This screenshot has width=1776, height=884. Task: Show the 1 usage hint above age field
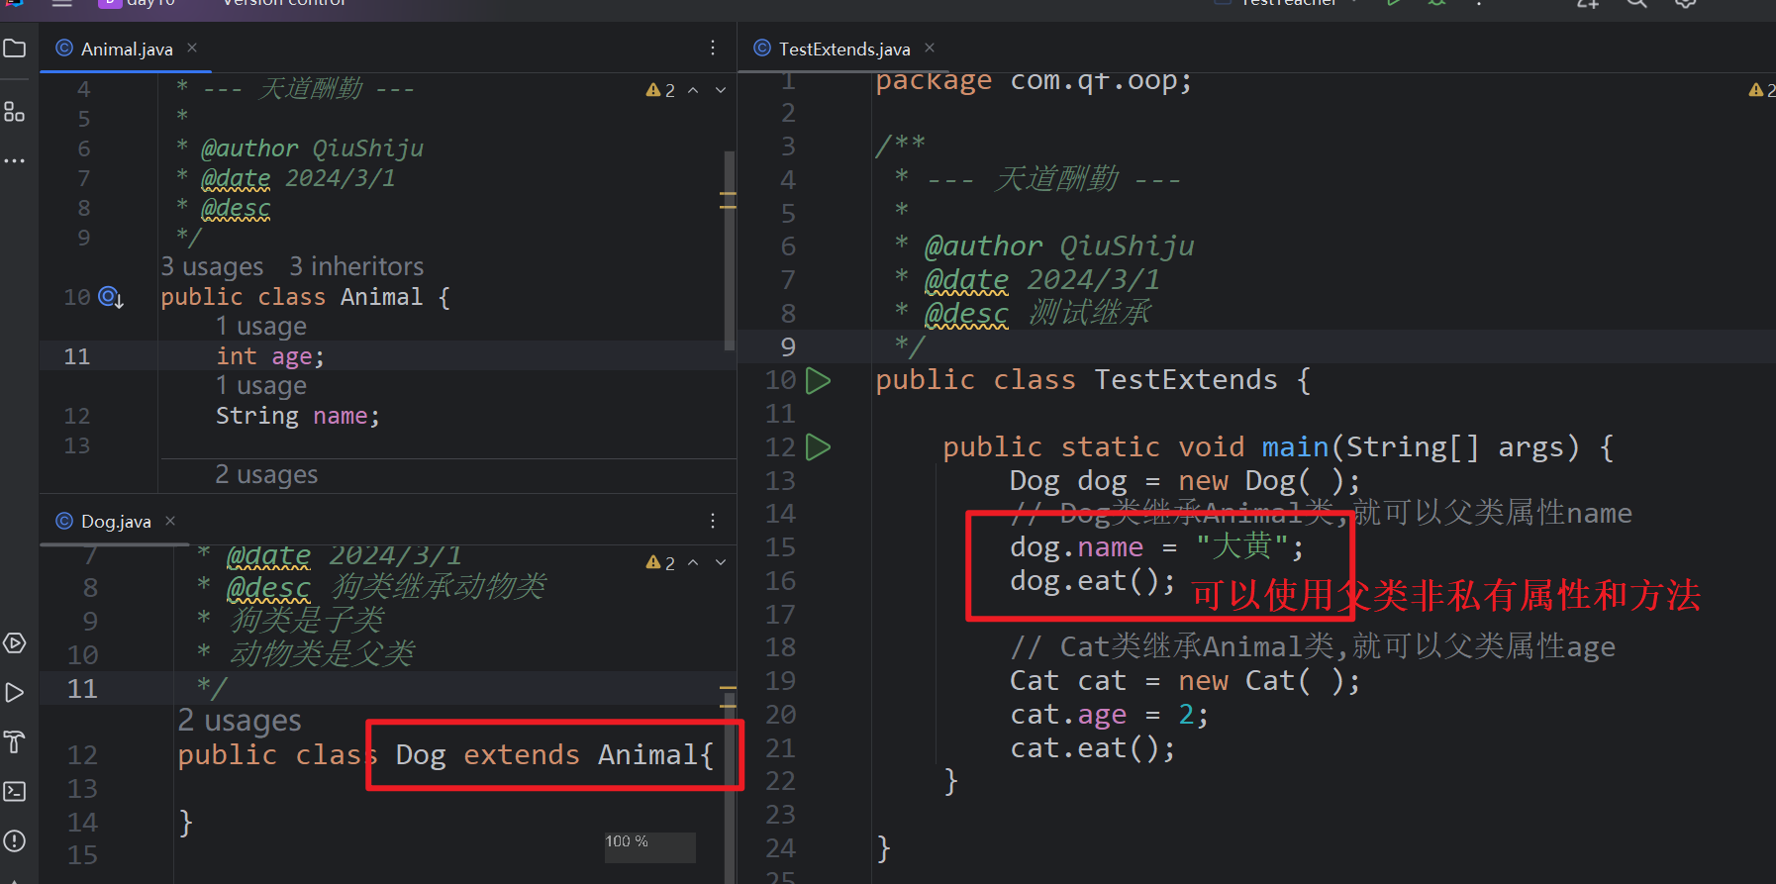click(x=261, y=326)
